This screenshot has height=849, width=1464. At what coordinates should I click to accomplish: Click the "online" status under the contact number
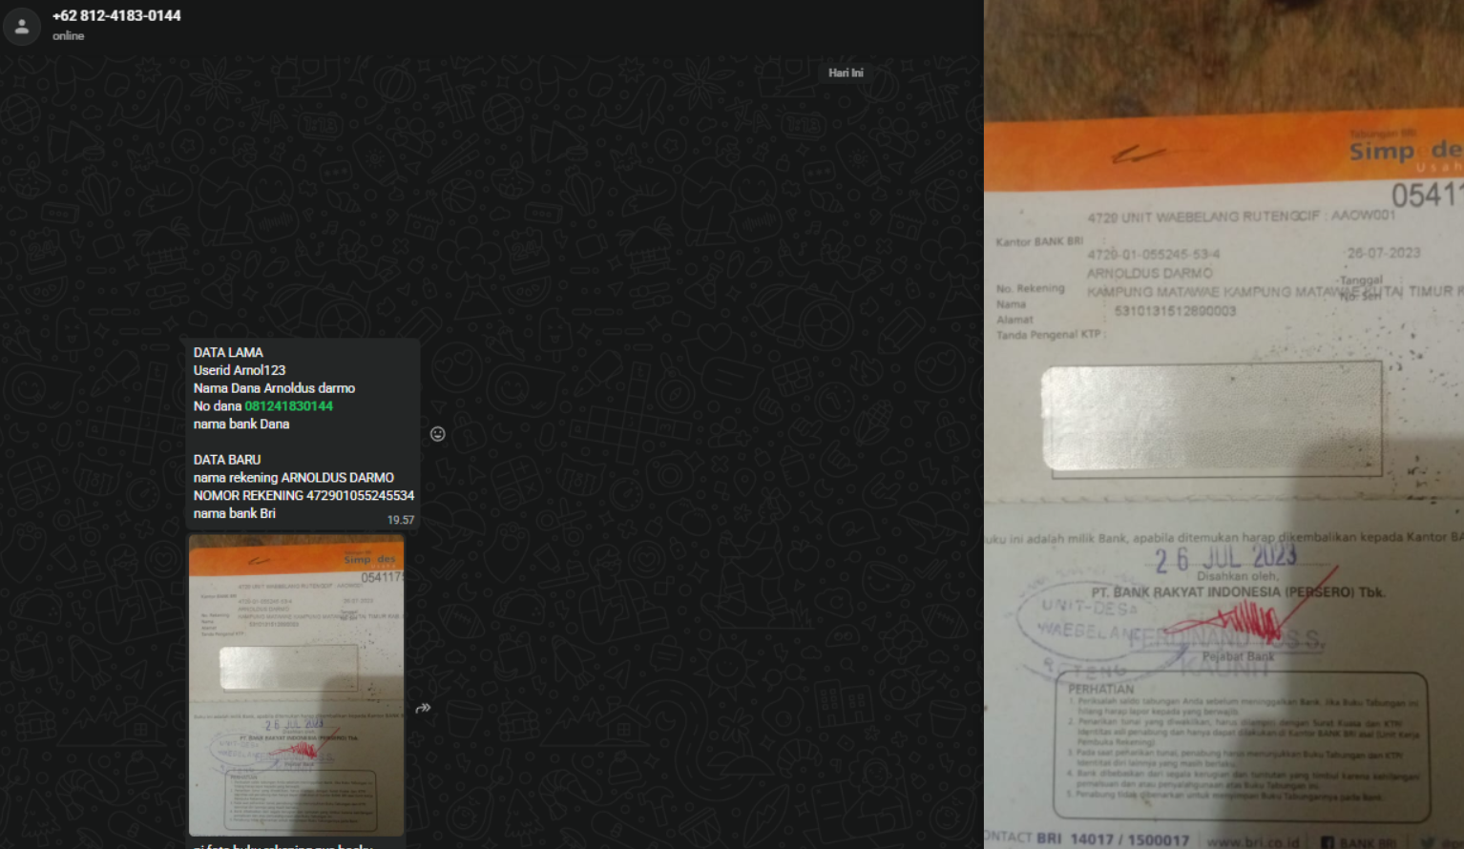[x=69, y=36]
